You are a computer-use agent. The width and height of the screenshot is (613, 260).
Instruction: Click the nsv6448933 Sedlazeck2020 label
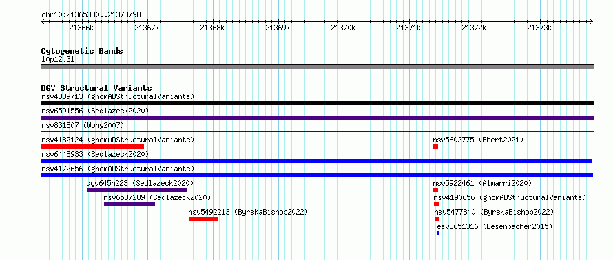(x=95, y=154)
